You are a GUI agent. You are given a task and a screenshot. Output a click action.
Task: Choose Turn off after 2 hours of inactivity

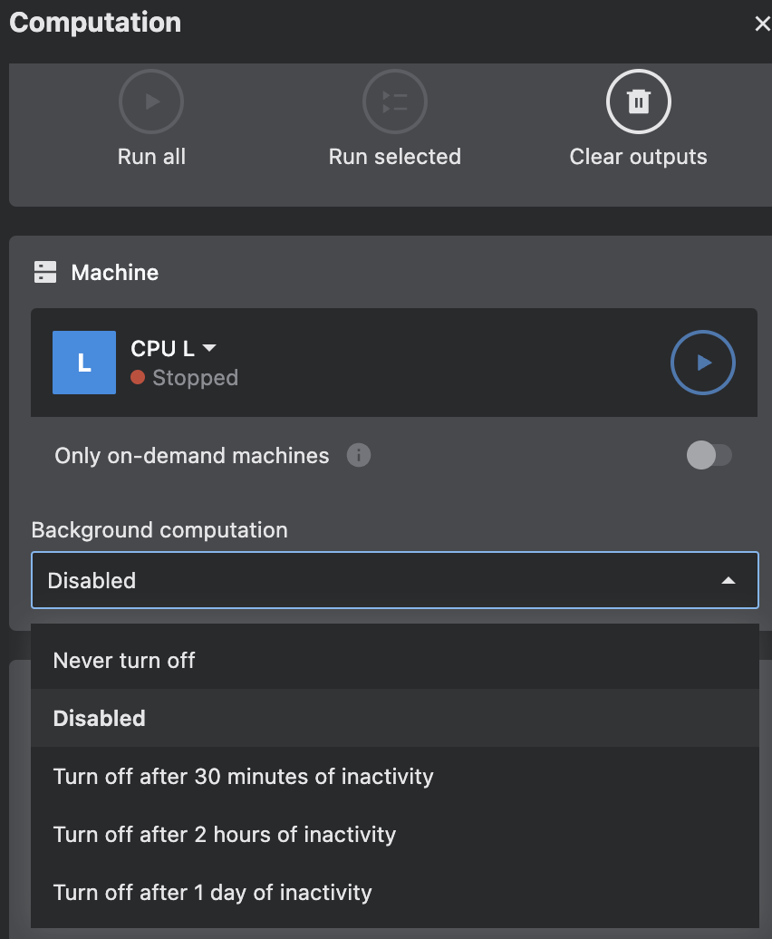pos(225,834)
